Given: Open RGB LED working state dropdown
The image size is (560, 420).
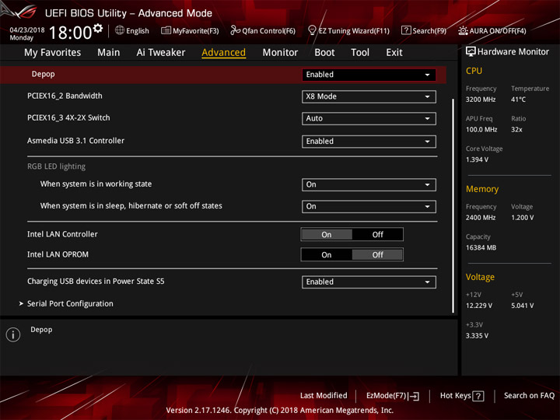Looking at the screenshot, I should pos(369,184).
